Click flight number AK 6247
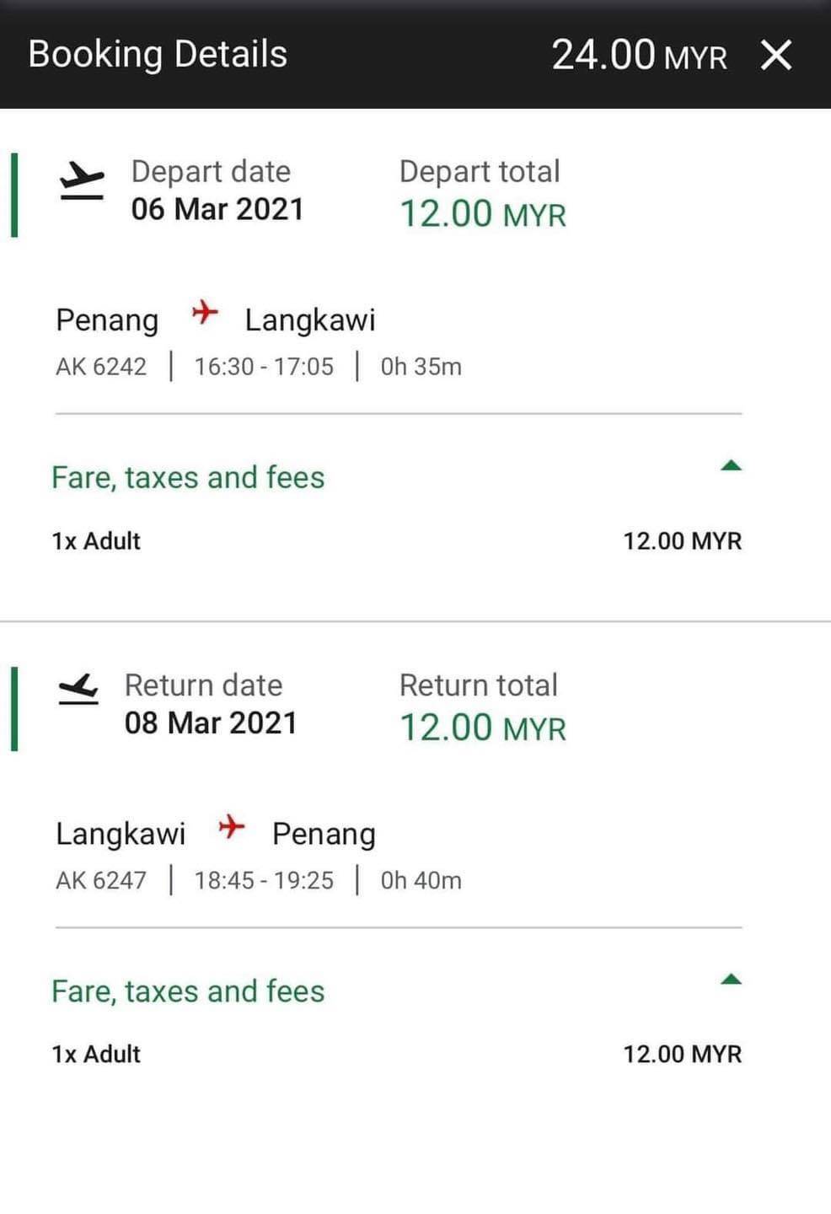 (x=101, y=881)
